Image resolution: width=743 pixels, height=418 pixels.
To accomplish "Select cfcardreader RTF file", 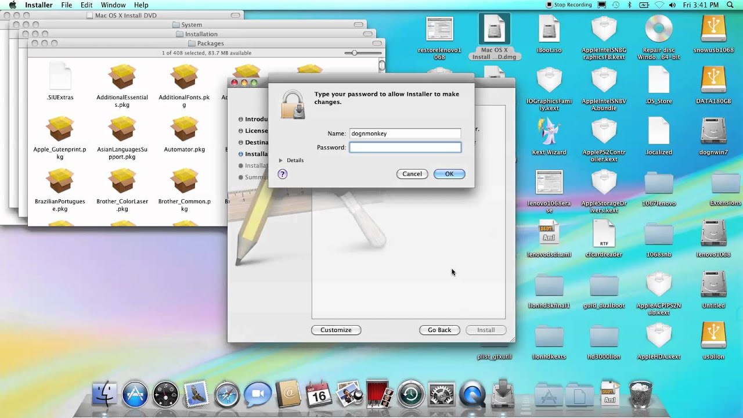I will click(604, 234).
